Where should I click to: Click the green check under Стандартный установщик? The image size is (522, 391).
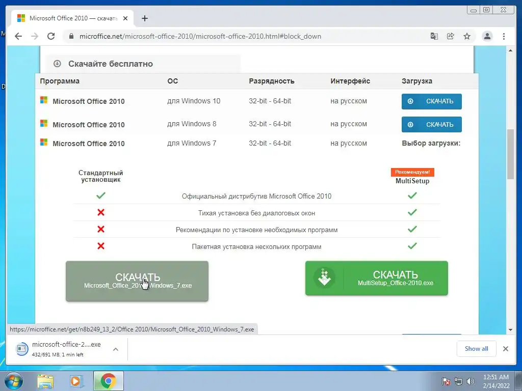(x=101, y=195)
